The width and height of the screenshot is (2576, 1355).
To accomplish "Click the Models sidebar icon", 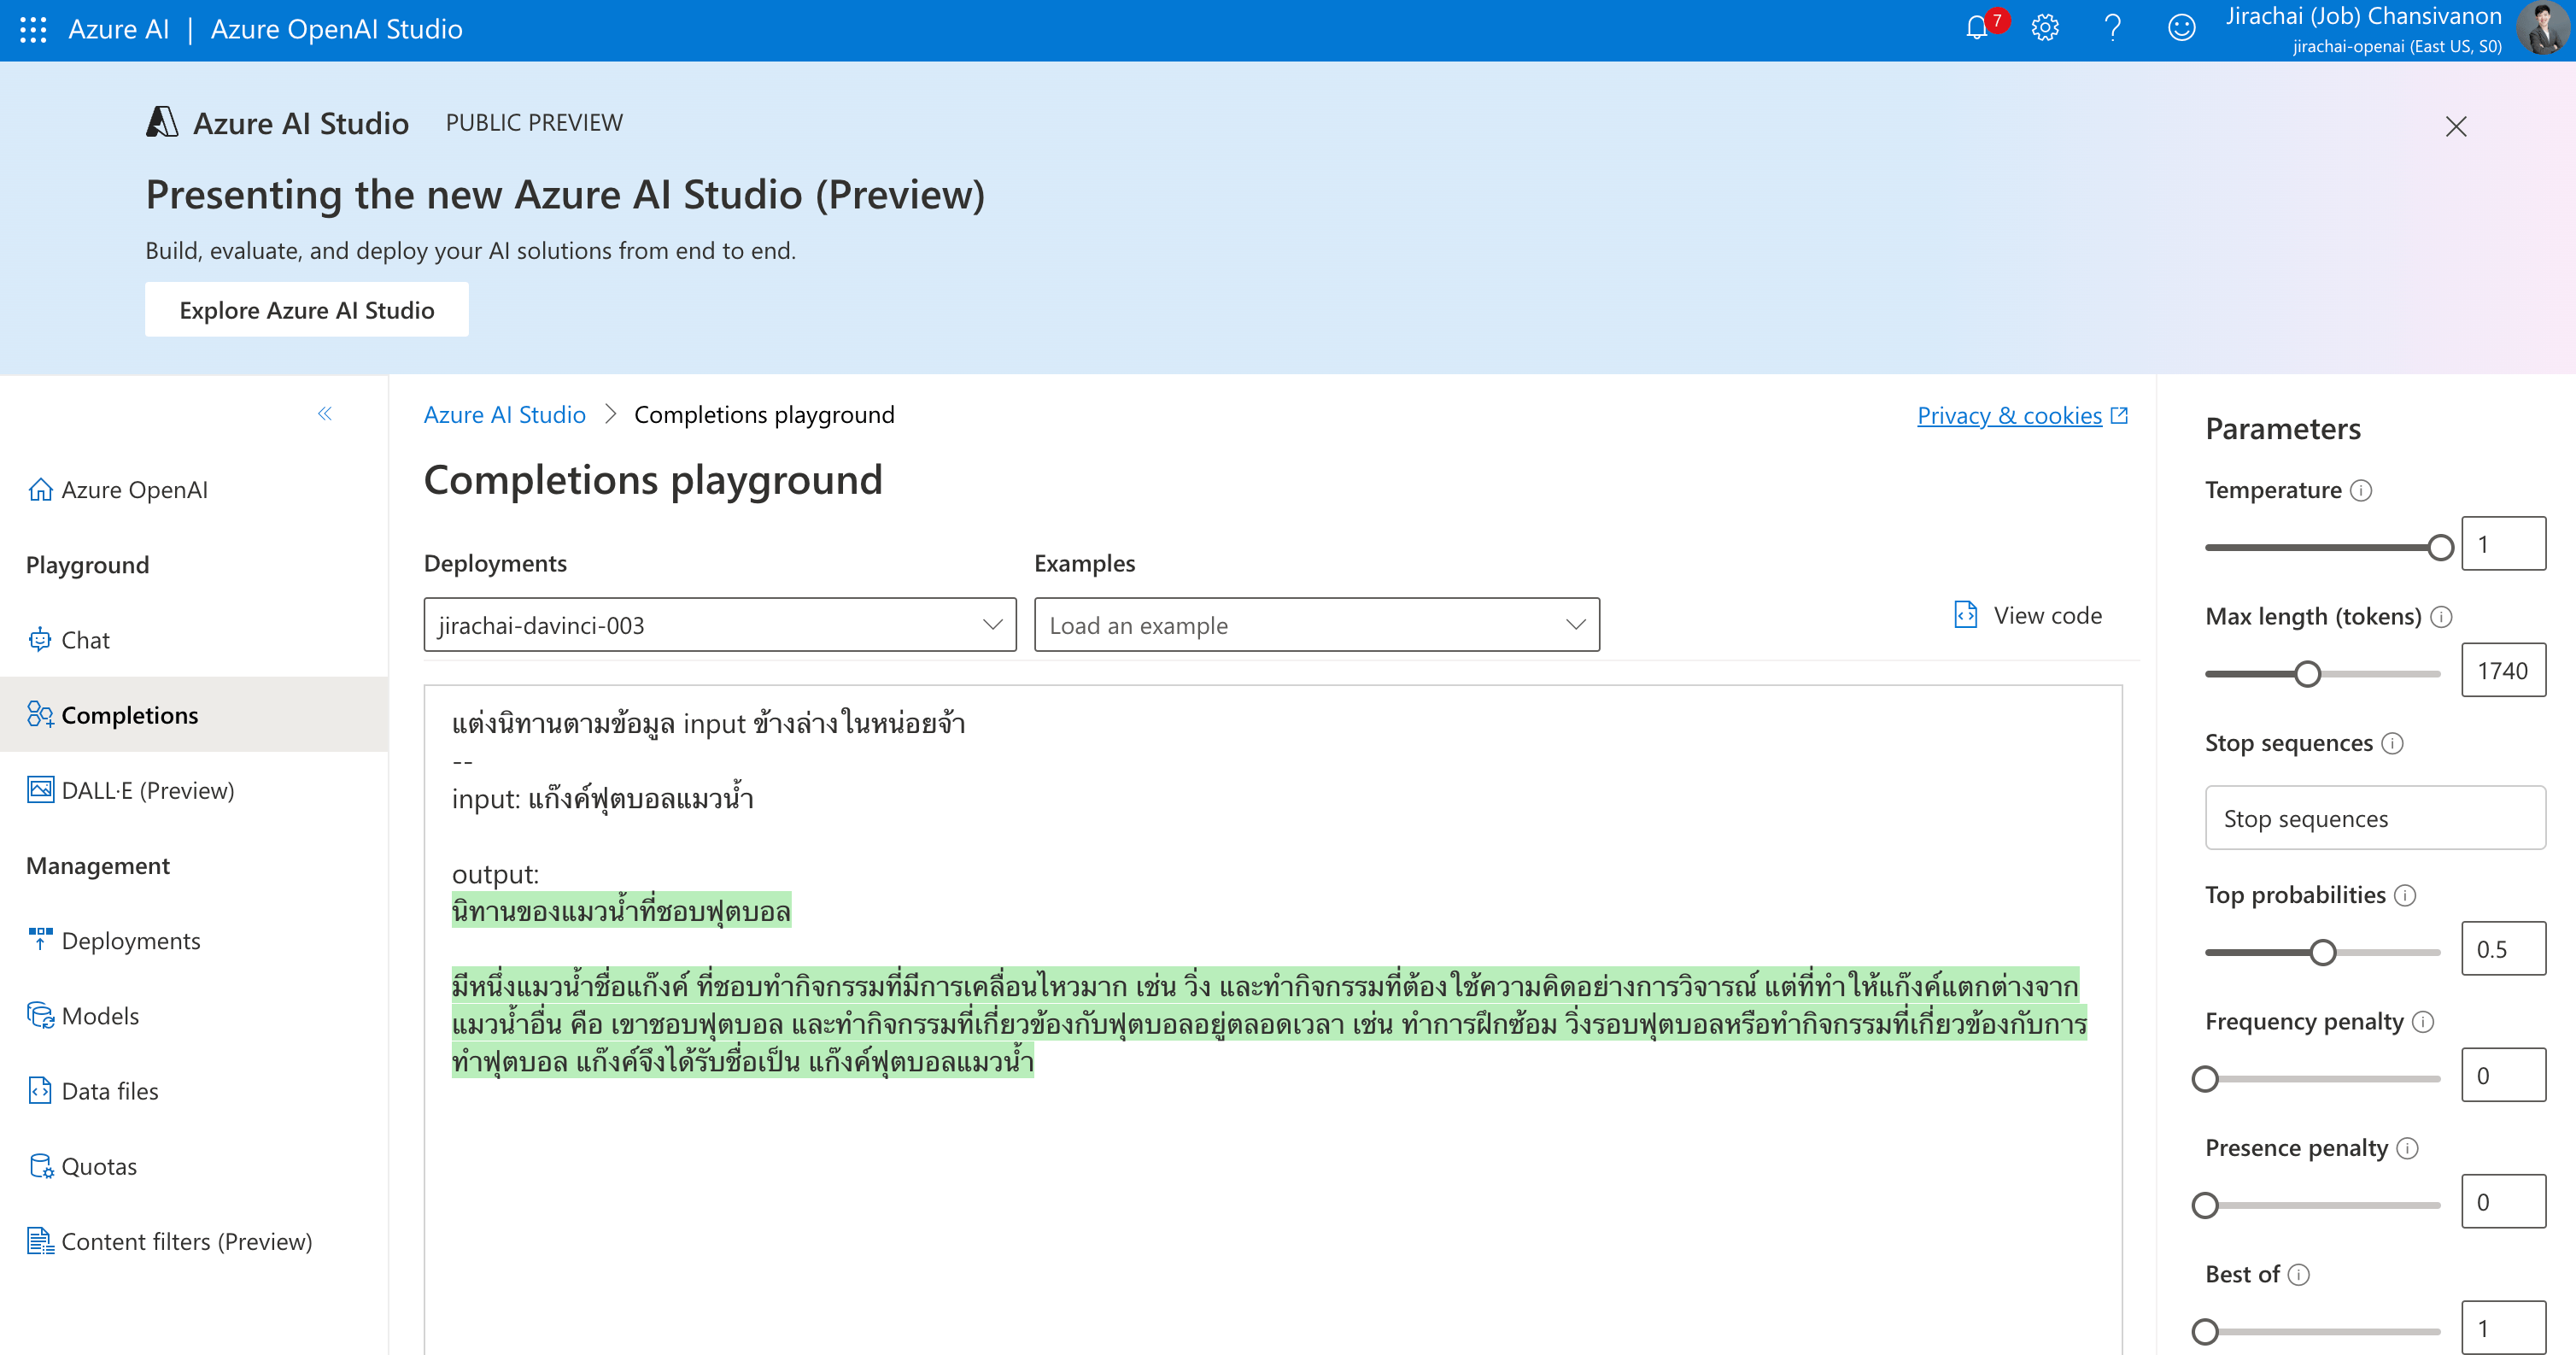I will (x=40, y=1015).
